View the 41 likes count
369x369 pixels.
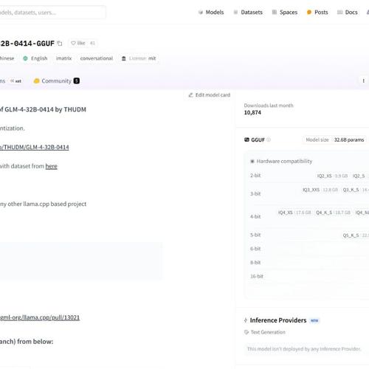tap(92, 44)
